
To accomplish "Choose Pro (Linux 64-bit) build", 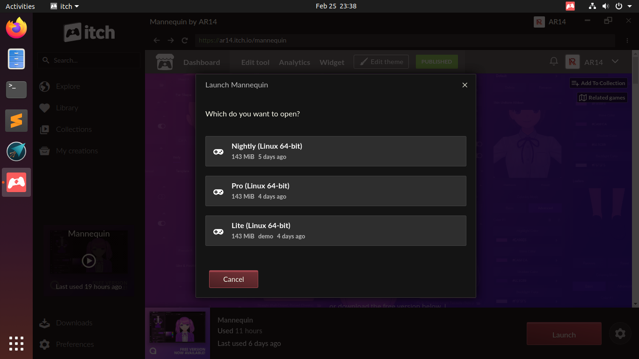I will point(336,191).
